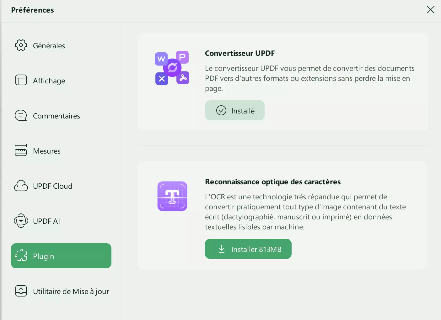The image size is (441, 320).
Task: Open the Générales preferences tab
Action: 49,46
